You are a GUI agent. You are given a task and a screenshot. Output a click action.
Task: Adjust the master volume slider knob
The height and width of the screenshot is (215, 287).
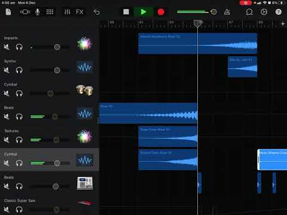[213, 12]
